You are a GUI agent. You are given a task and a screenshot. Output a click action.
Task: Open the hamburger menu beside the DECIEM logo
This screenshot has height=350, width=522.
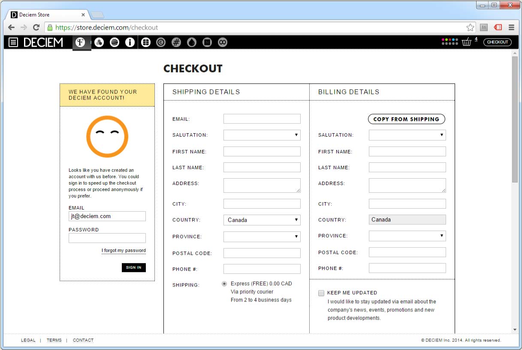13,42
